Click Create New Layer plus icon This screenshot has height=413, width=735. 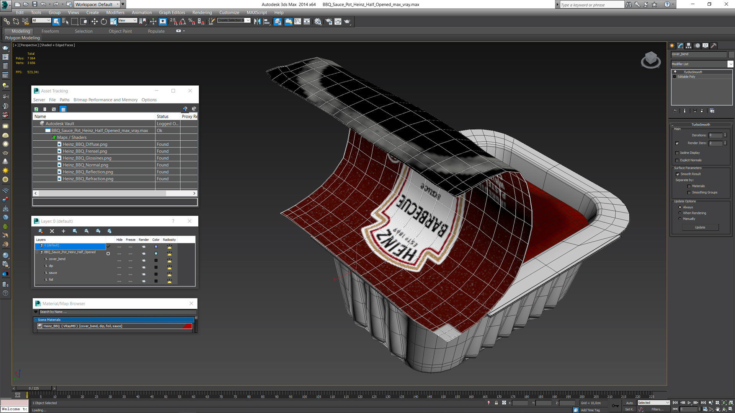64,231
